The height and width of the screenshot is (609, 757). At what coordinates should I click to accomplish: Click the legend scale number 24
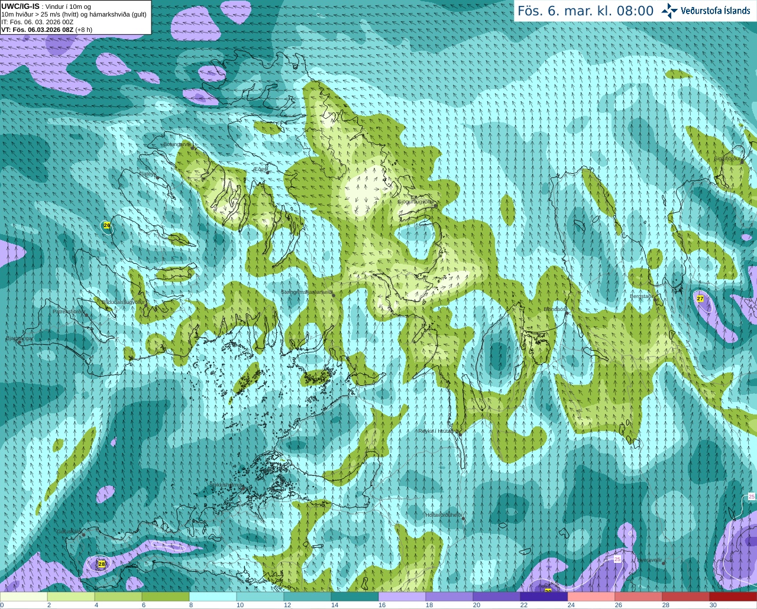tap(571, 605)
